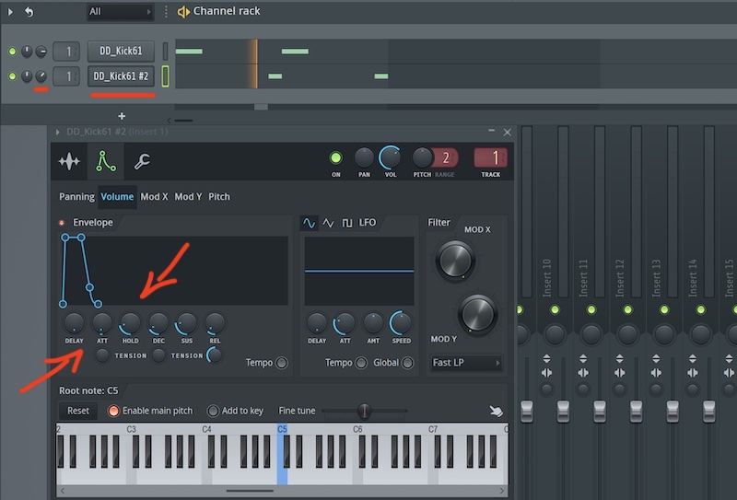The width and height of the screenshot is (737, 500).
Task: Click the Fine tune slider handle
Action: pos(365,411)
